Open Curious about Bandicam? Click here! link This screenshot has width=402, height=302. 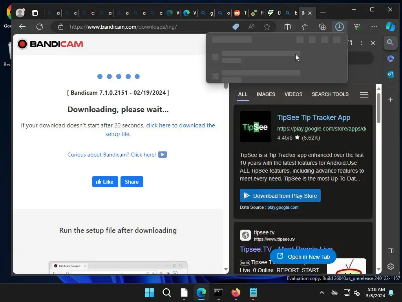[x=111, y=155]
